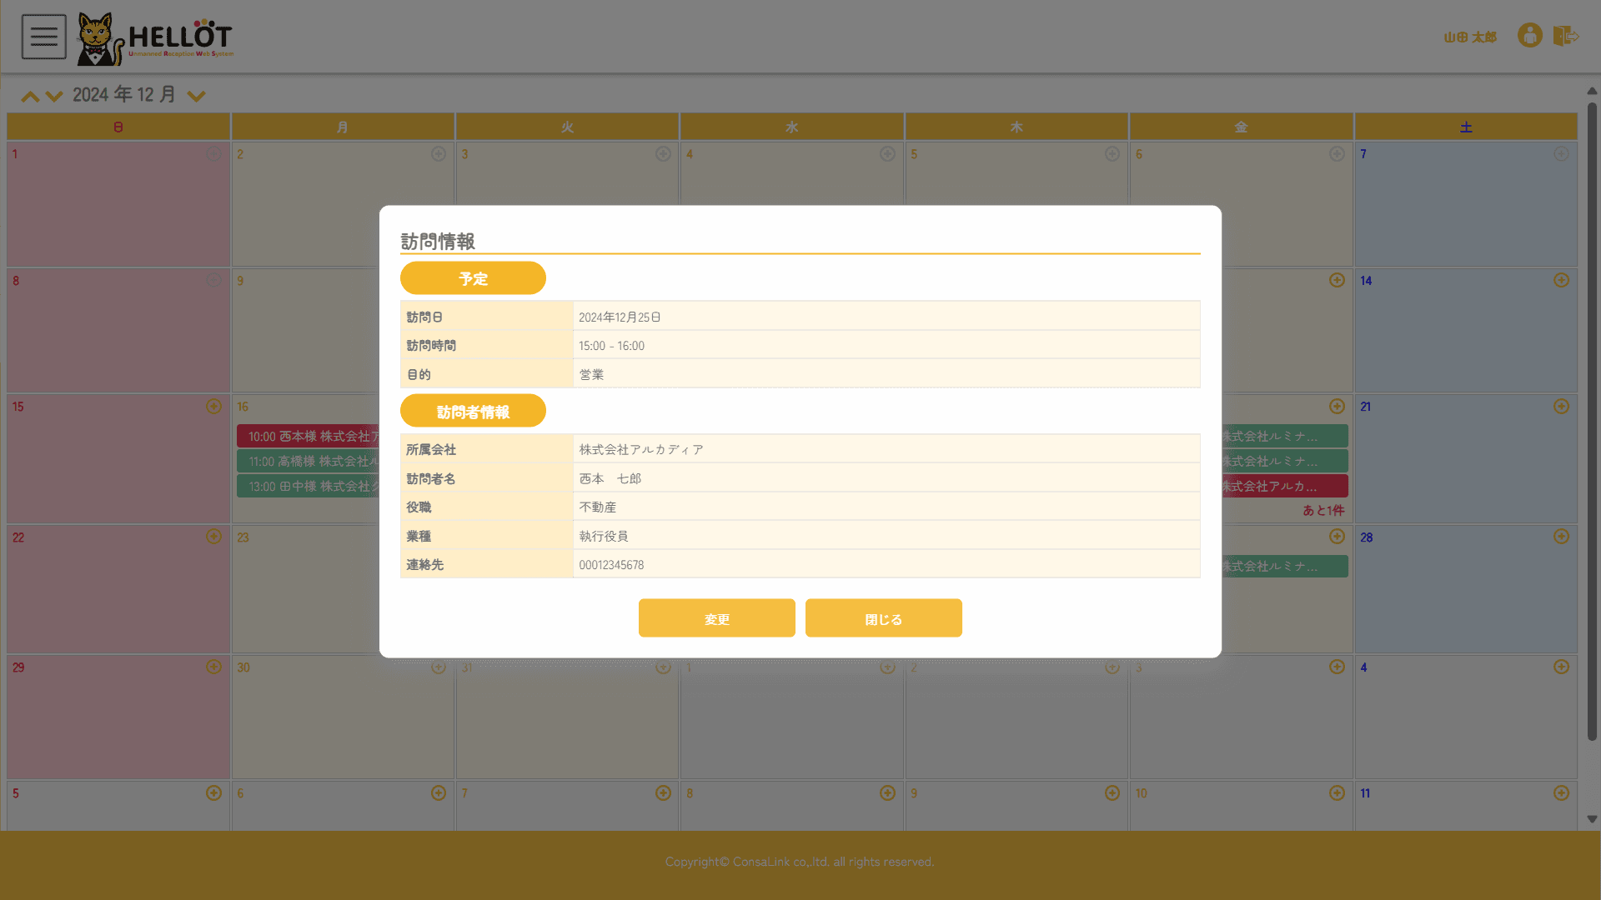Click the 変更 button
The width and height of the screenshot is (1601, 900).
pyautogui.click(x=716, y=618)
